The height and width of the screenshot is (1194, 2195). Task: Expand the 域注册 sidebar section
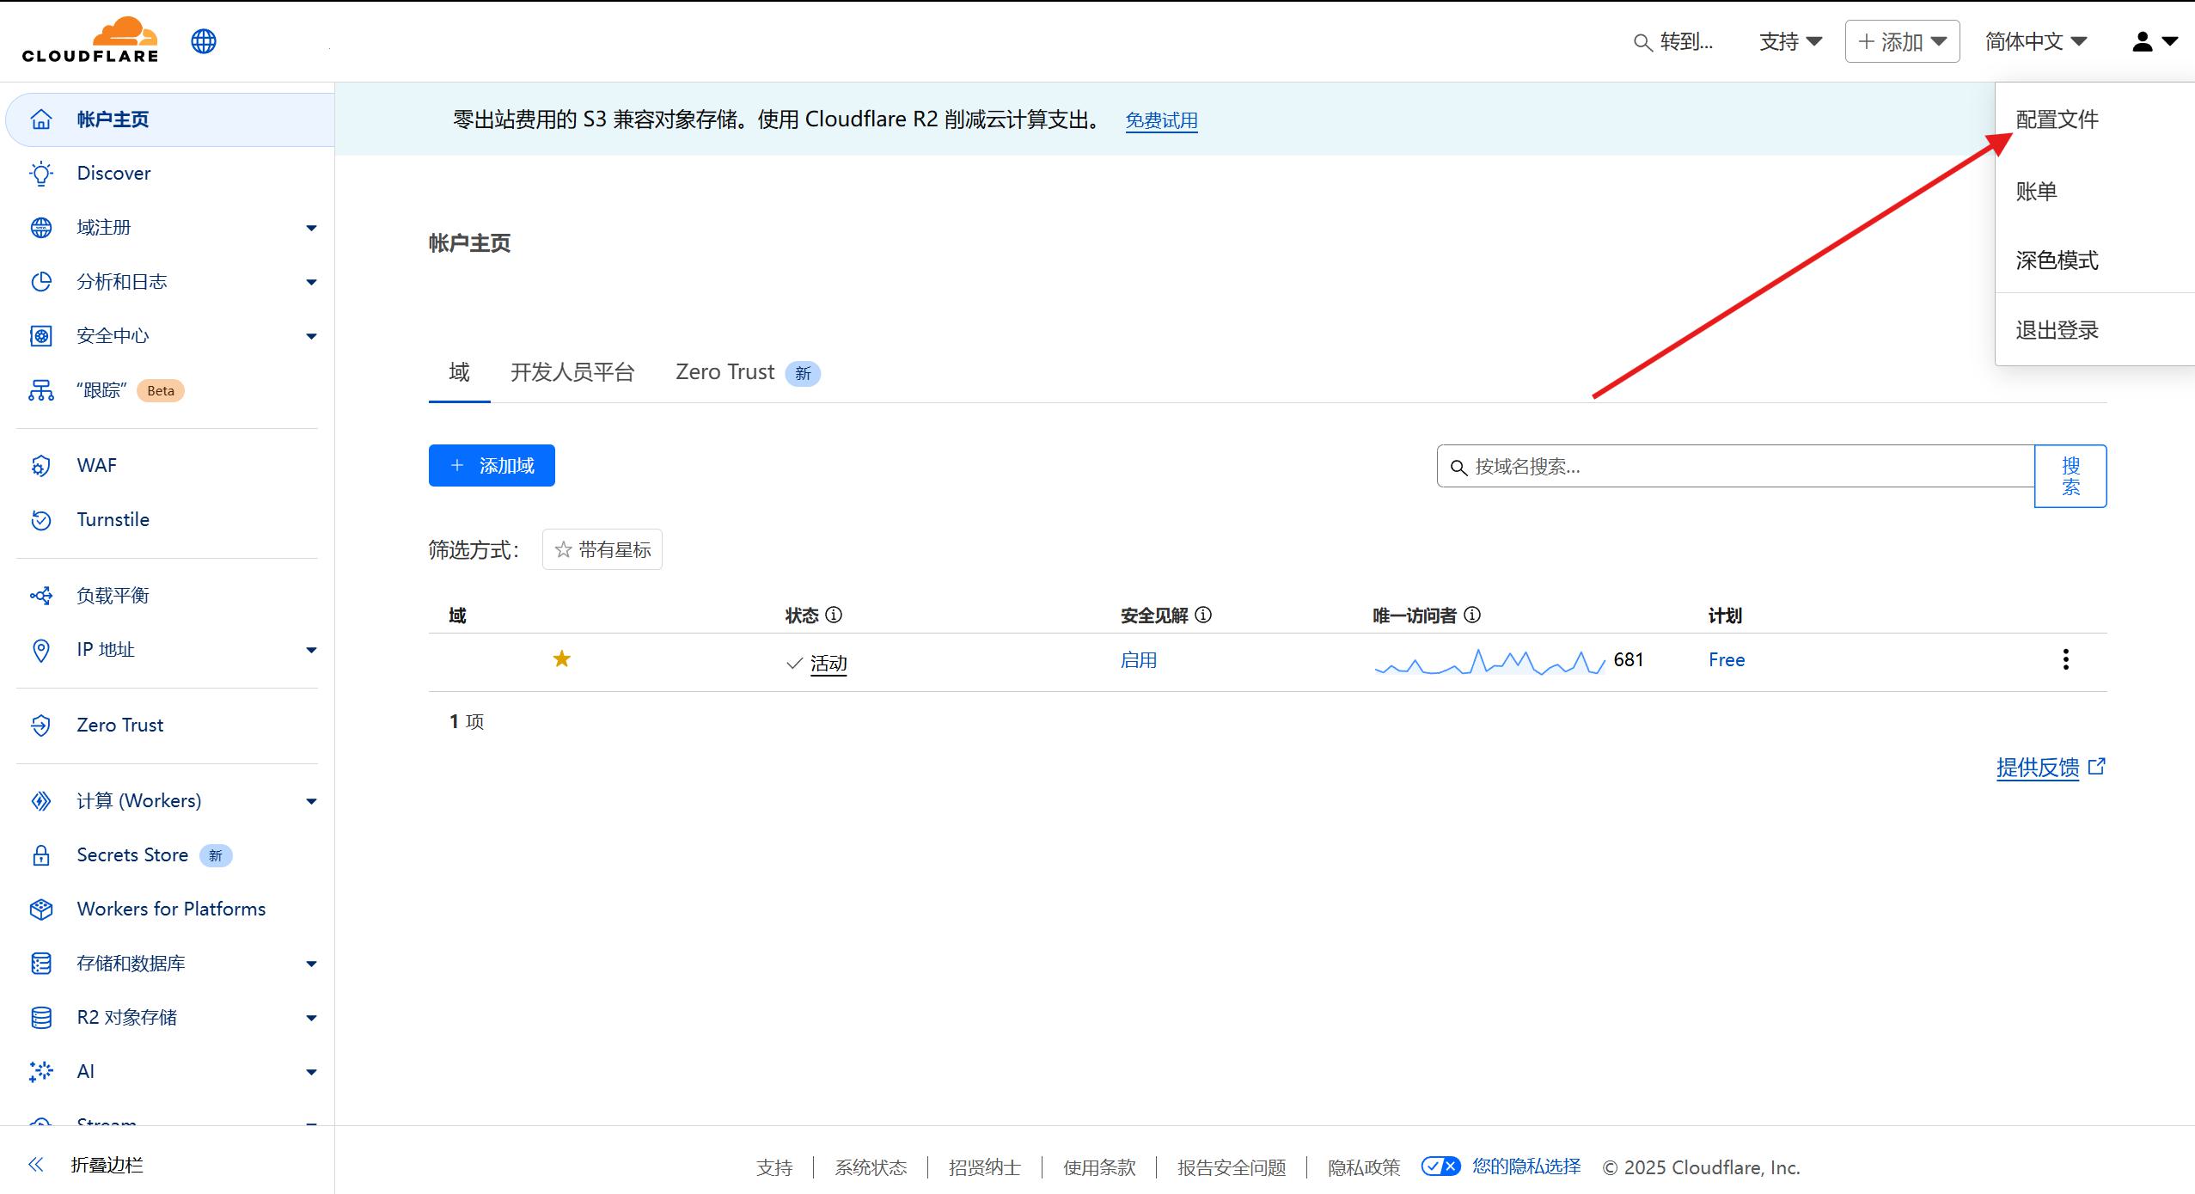click(311, 228)
